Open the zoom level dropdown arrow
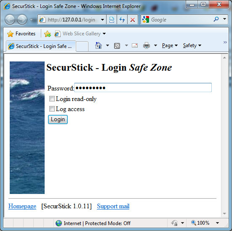232x231 pixels. (217, 223)
